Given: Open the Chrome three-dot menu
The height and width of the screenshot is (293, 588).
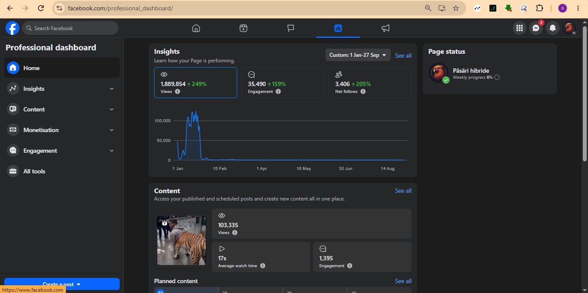Looking at the screenshot, I should tap(578, 8).
